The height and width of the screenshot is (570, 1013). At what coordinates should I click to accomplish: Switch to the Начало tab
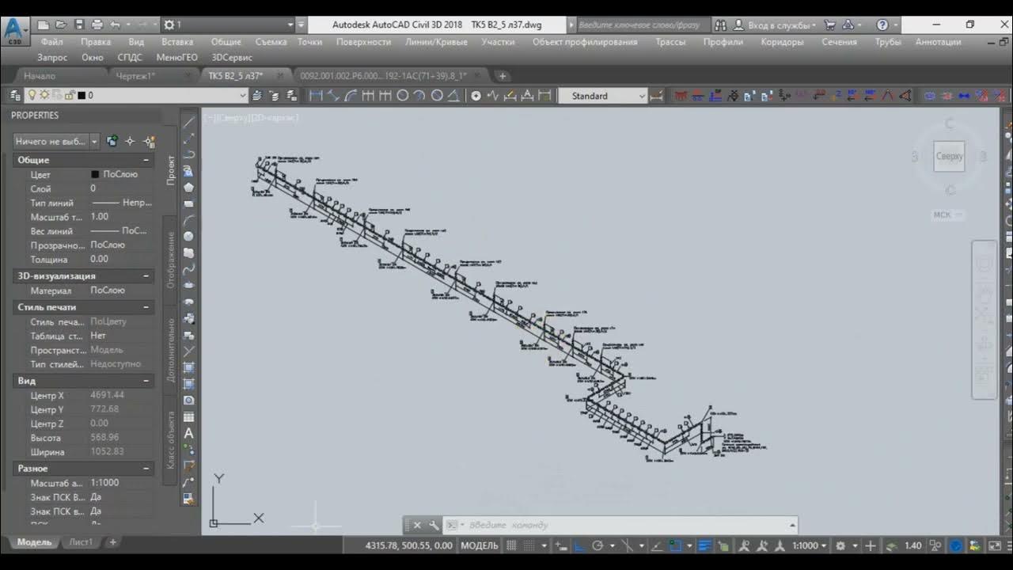40,76
